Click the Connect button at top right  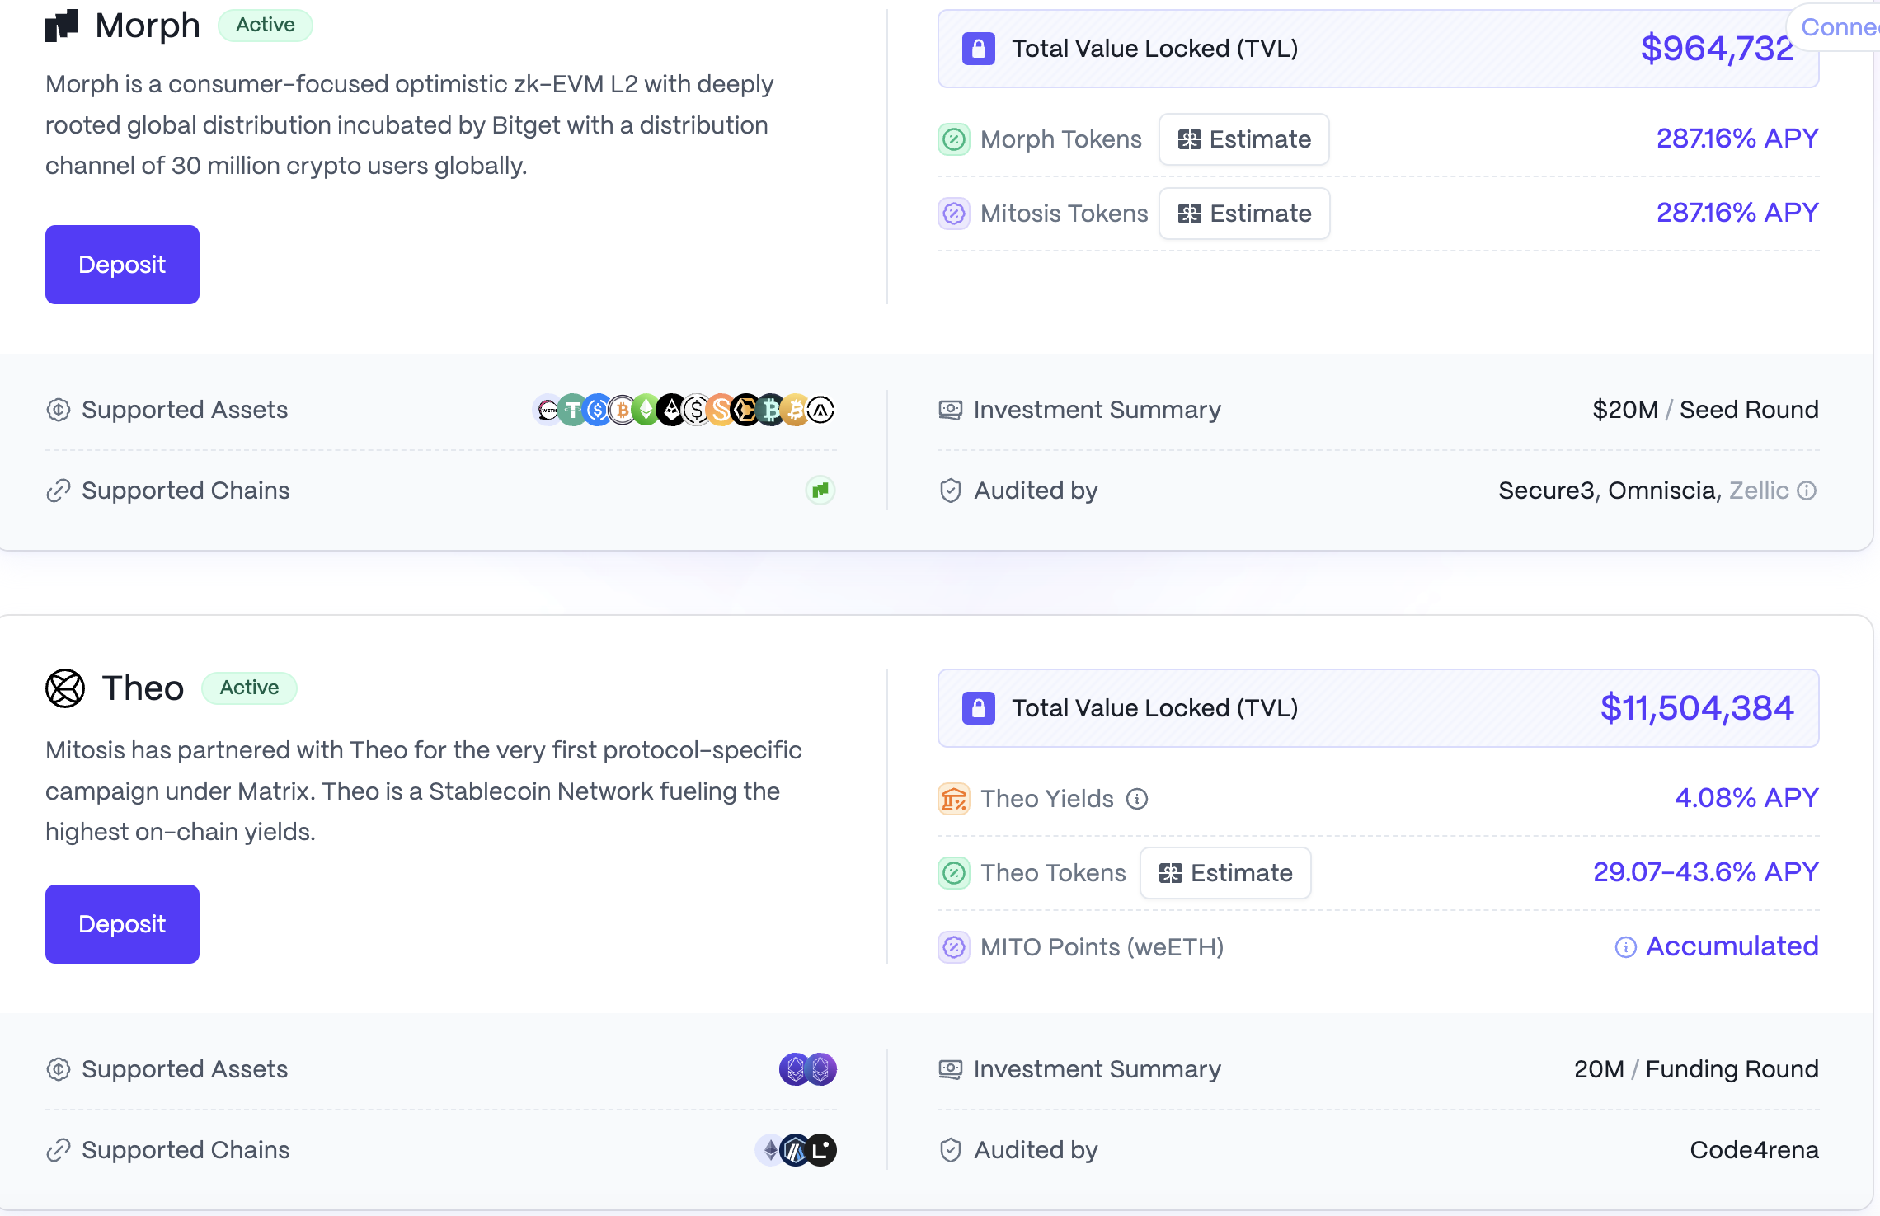[x=1834, y=27]
